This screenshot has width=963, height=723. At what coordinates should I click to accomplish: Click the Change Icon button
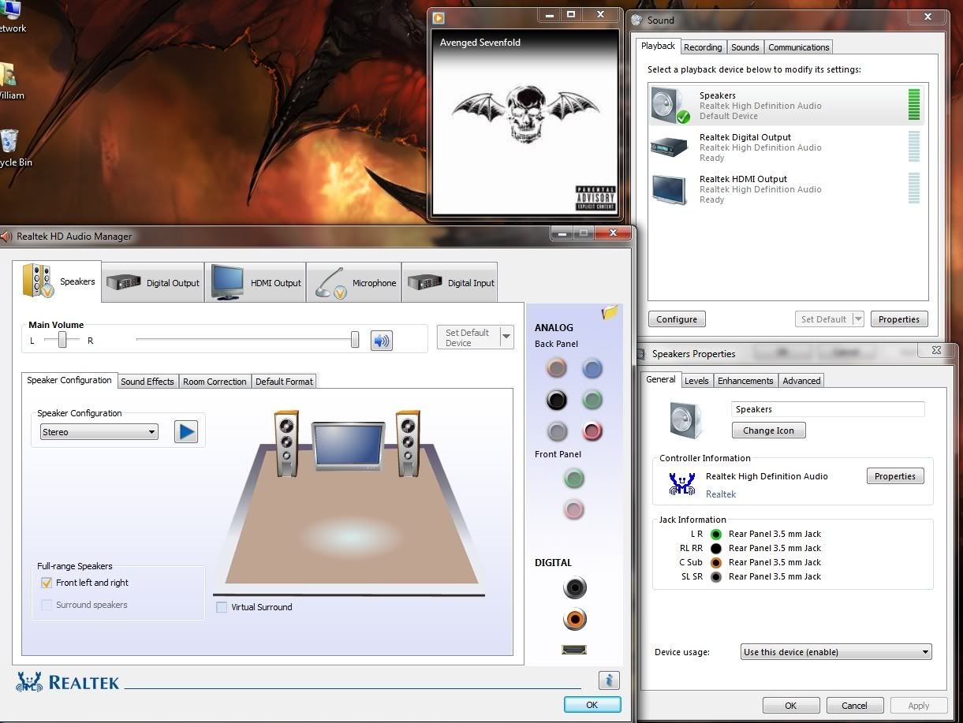pyautogui.click(x=768, y=430)
